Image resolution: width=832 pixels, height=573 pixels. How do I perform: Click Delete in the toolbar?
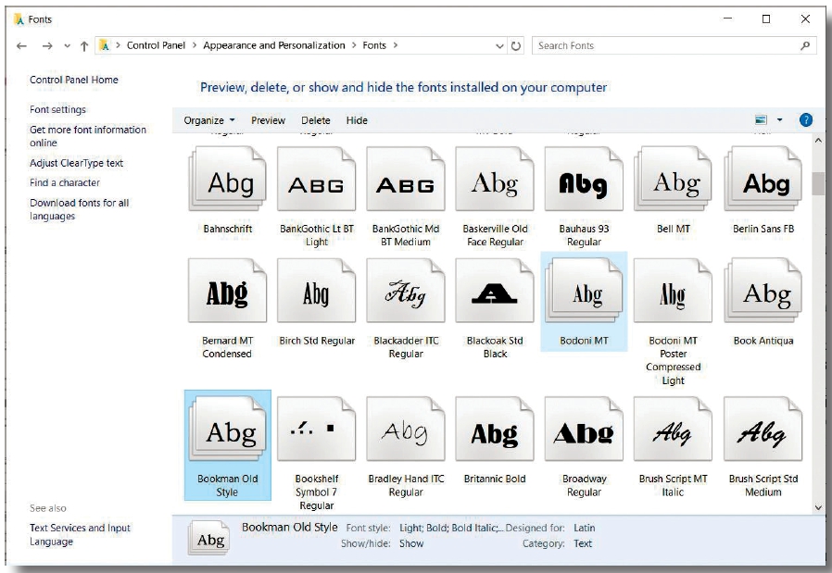coord(316,120)
